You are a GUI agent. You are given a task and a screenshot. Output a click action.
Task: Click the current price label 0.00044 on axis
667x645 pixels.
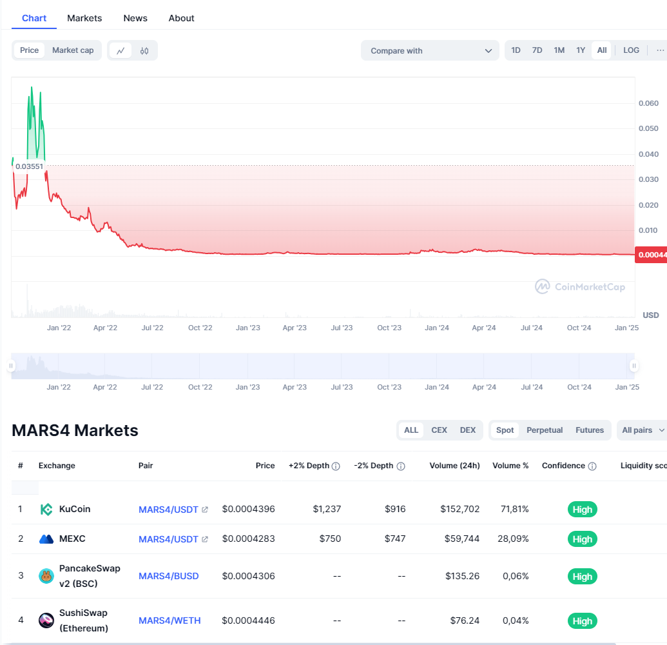651,255
